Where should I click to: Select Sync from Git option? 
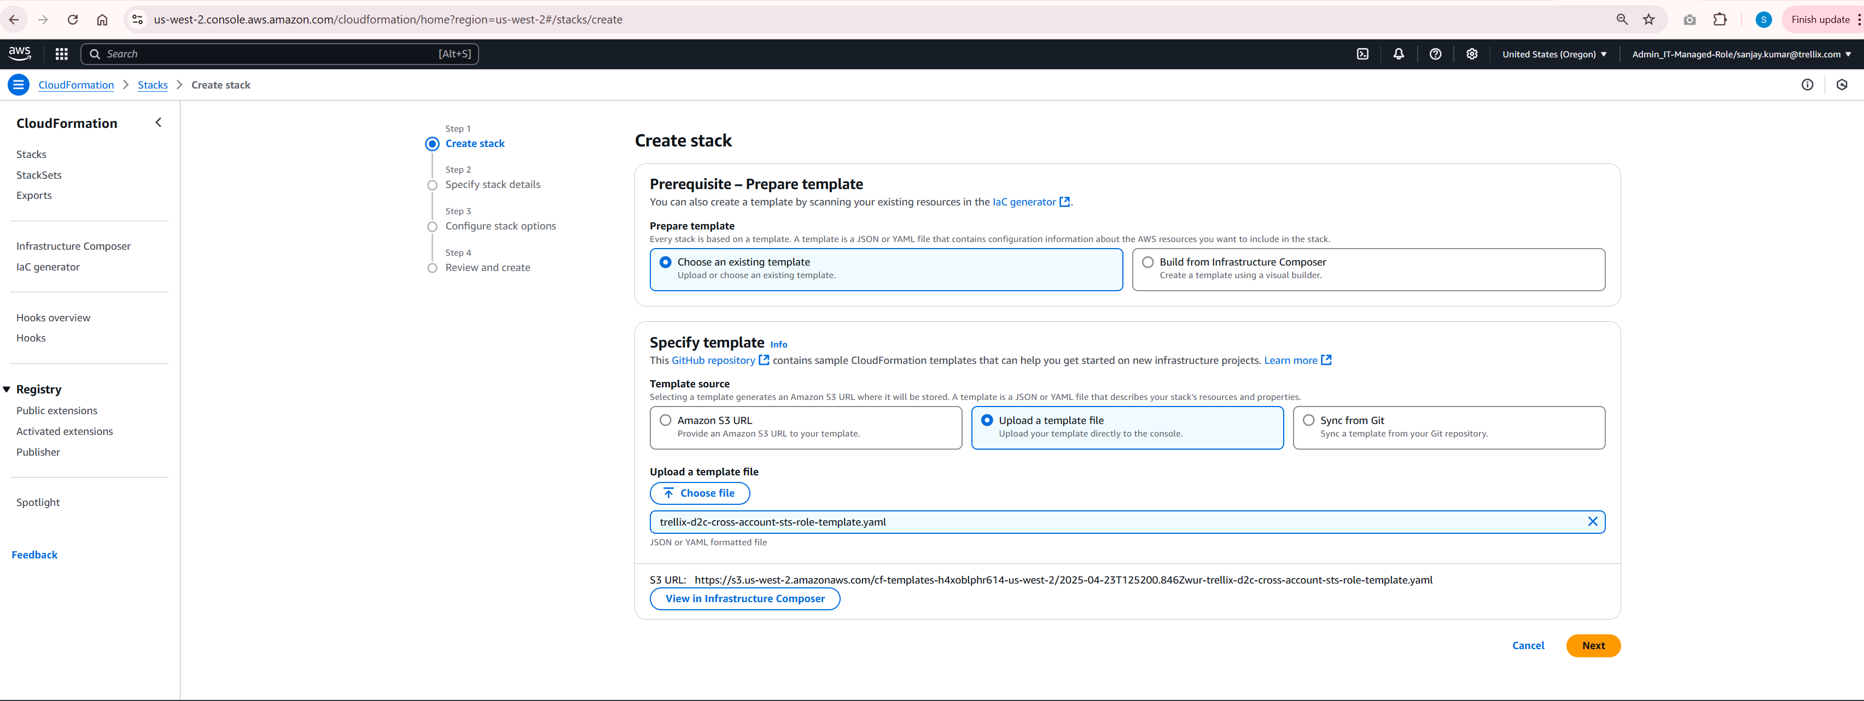coord(1308,420)
